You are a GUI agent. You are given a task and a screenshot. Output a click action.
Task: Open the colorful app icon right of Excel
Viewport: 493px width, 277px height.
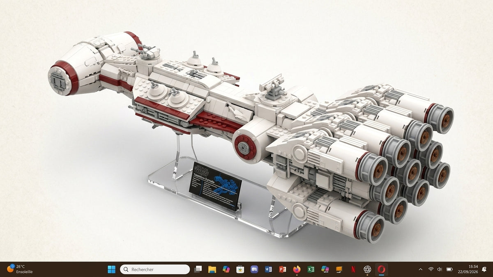[325, 269]
